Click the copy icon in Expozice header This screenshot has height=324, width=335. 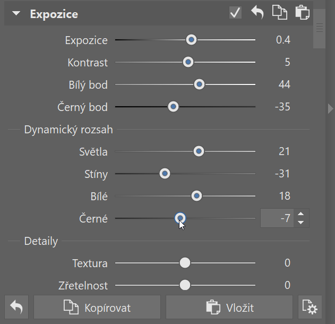pos(280,12)
